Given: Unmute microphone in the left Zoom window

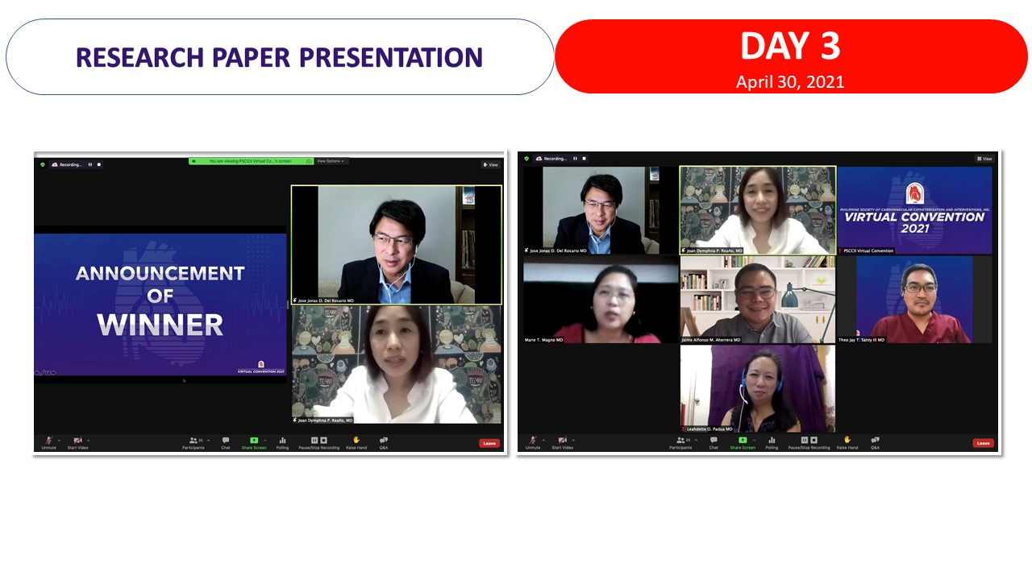Looking at the screenshot, I should coord(49,441).
